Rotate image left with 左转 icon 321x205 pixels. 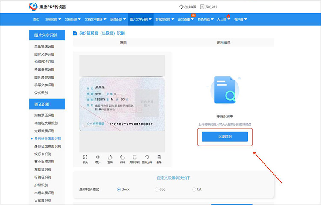pos(110,157)
